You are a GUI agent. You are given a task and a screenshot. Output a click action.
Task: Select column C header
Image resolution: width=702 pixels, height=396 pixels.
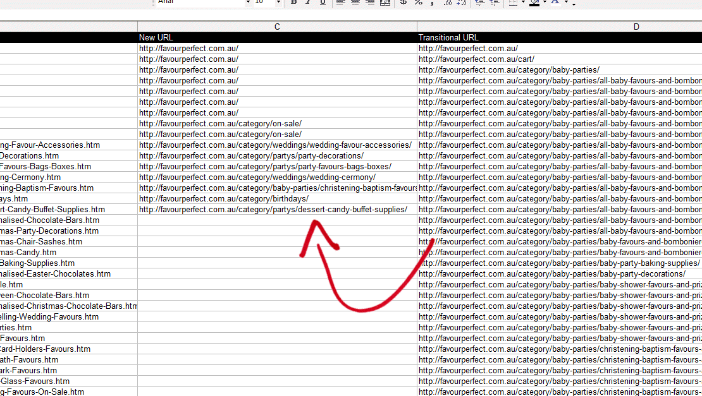click(x=277, y=27)
